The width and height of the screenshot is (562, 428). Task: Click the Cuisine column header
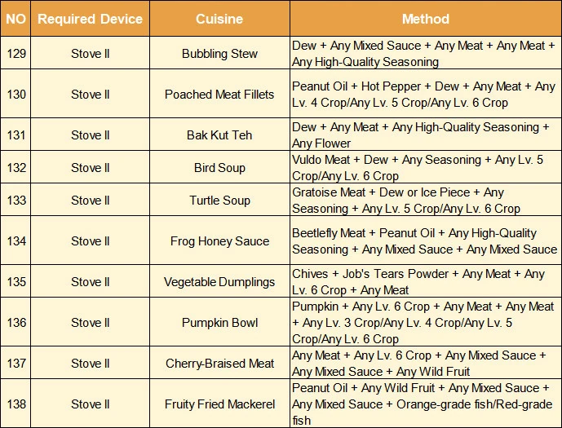point(219,19)
